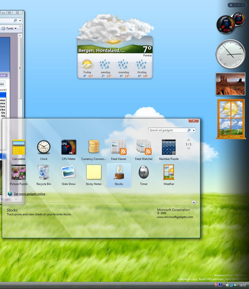Screen dimensions: 249x289
Task: Select the Stocks gadget
Action: point(118,175)
